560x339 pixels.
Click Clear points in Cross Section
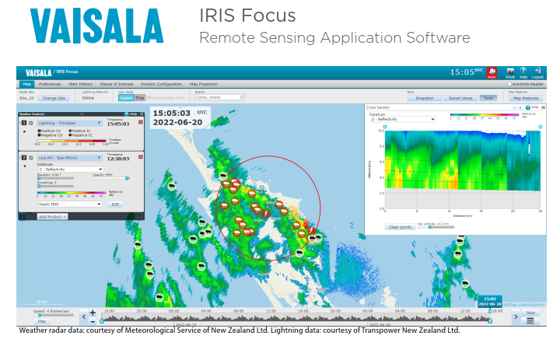tap(400, 227)
